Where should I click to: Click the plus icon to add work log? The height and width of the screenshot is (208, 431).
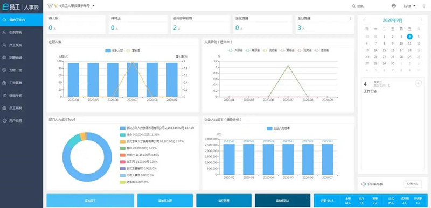418,83
